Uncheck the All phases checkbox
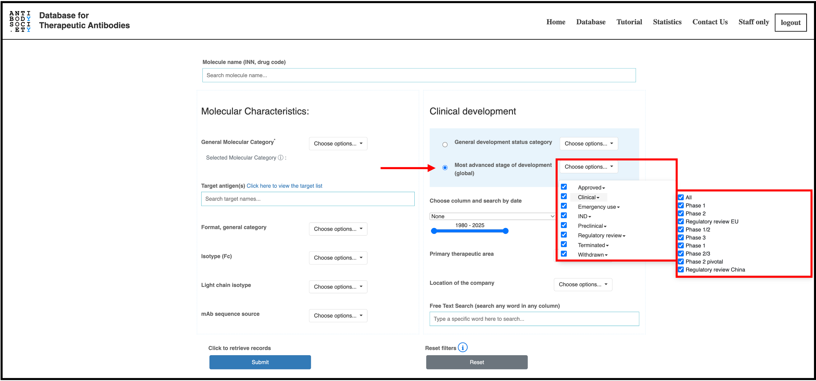This screenshot has width=816, height=381. point(681,197)
